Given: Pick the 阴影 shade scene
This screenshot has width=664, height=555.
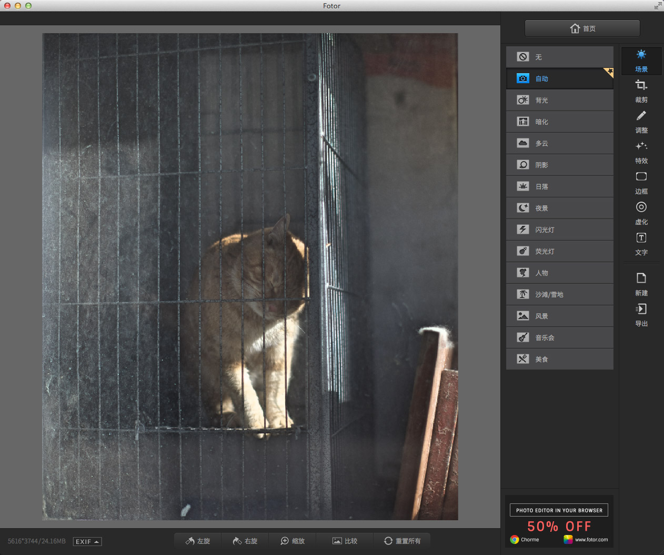Looking at the screenshot, I should pos(559,165).
